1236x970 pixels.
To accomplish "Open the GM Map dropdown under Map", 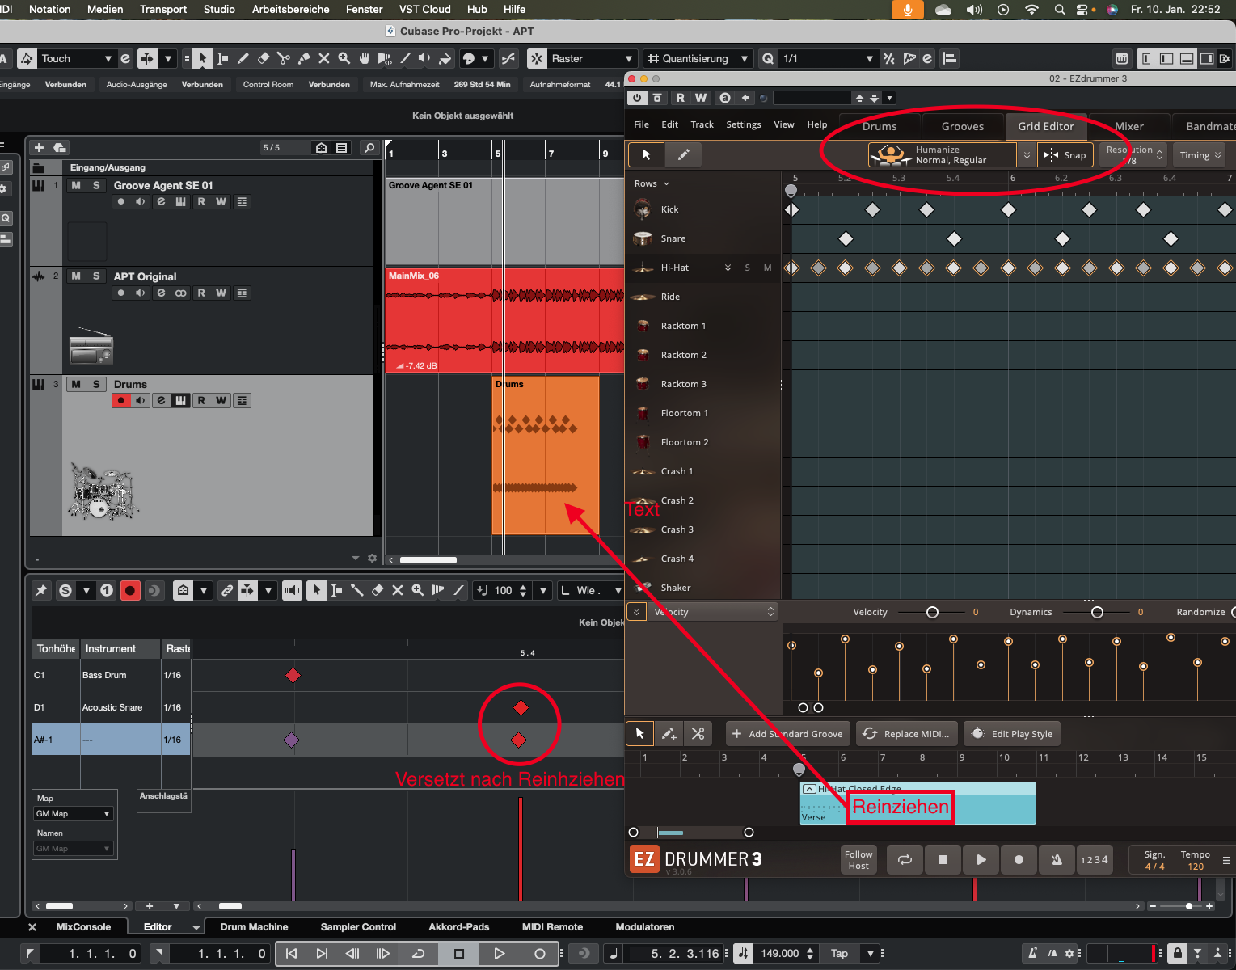I will tap(74, 813).
